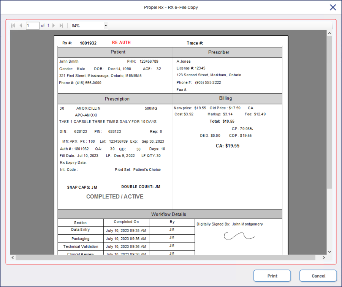
Task: Open the 84% zoom level dropdown
Action: (106, 26)
